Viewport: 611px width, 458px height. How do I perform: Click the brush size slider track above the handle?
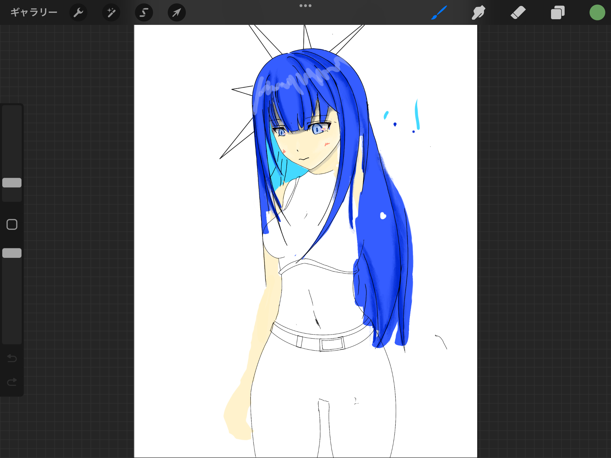click(x=12, y=141)
